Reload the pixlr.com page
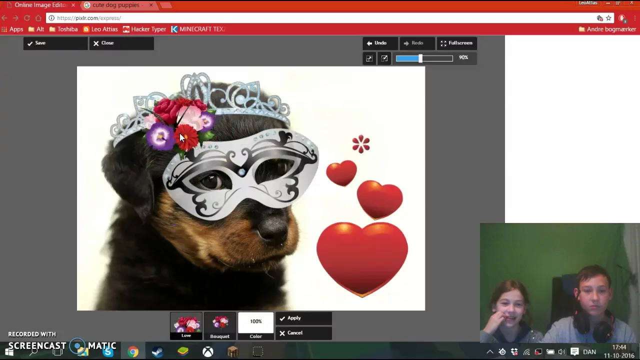This screenshot has height=360, width=640. pyautogui.click(x=27, y=18)
